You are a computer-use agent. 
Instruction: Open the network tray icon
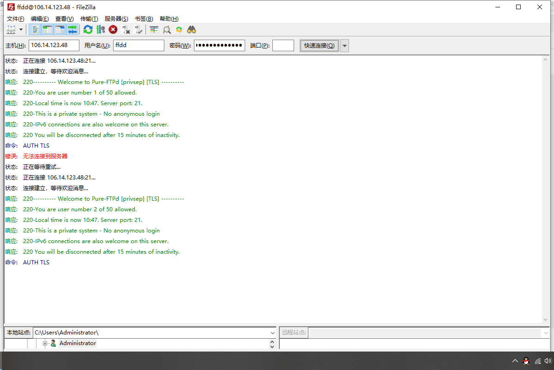click(x=538, y=361)
